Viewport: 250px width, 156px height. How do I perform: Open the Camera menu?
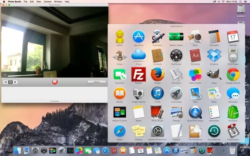47,2
